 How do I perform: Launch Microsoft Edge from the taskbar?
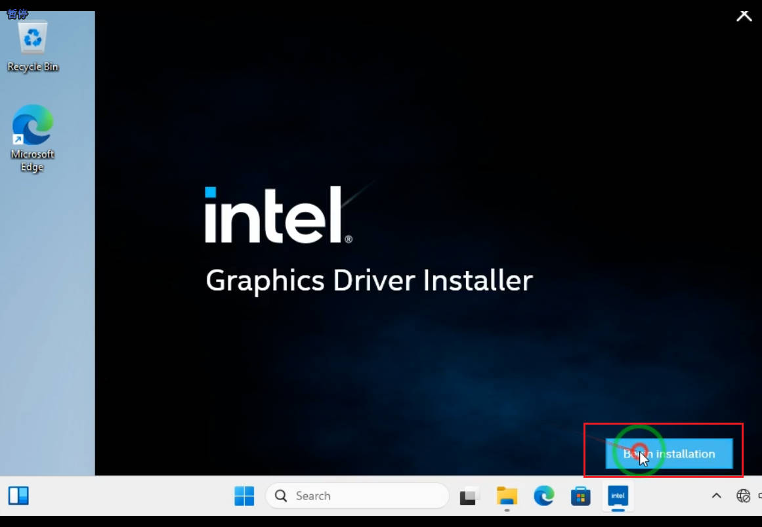pyautogui.click(x=544, y=496)
